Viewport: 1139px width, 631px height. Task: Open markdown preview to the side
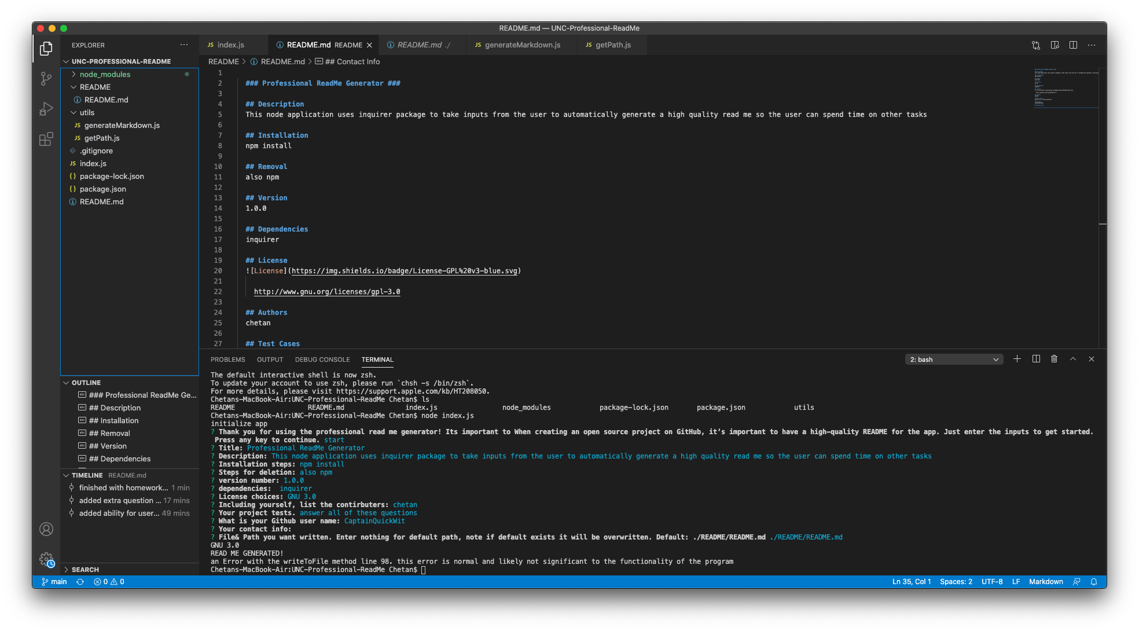[1055, 45]
